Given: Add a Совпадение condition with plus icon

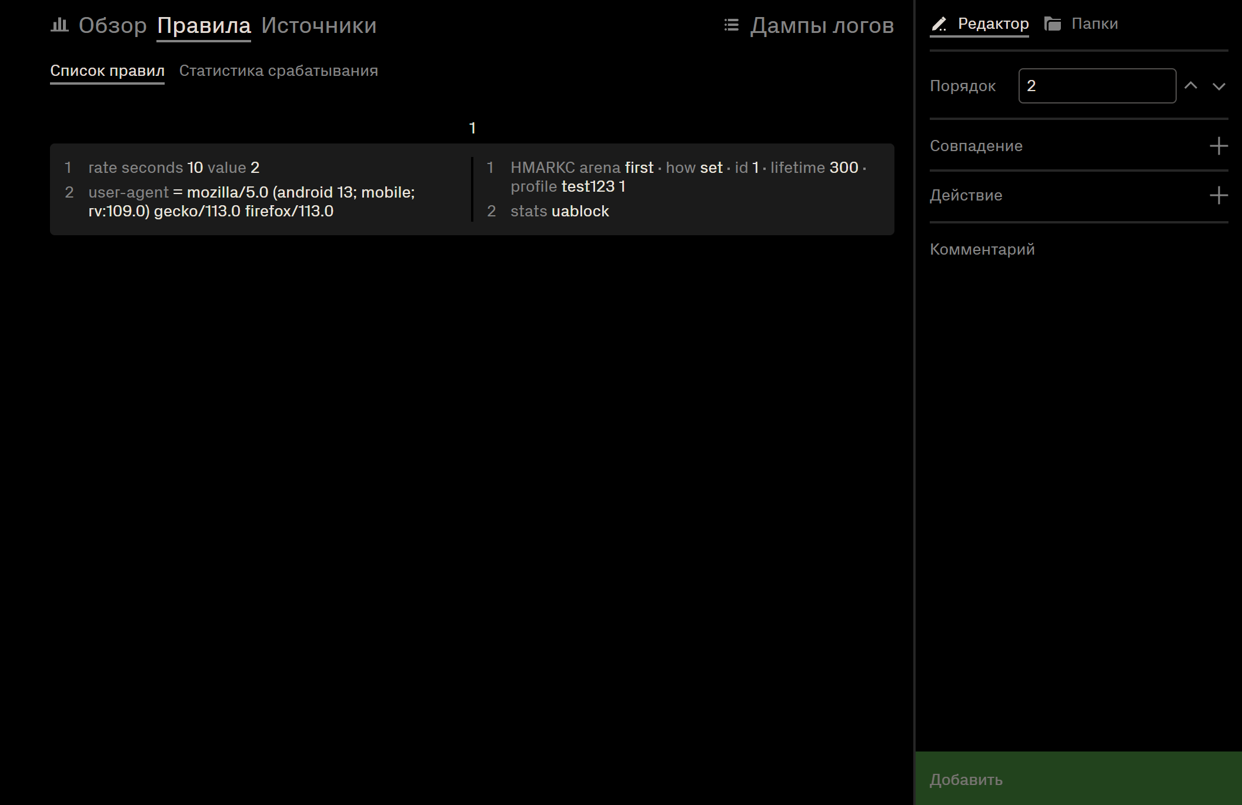Looking at the screenshot, I should pyautogui.click(x=1218, y=146).
